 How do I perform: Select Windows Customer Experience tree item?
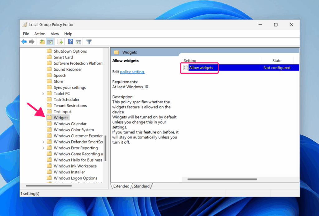coord(78,136)
